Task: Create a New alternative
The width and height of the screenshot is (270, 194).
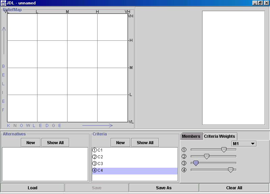Action: click(31, 142)
